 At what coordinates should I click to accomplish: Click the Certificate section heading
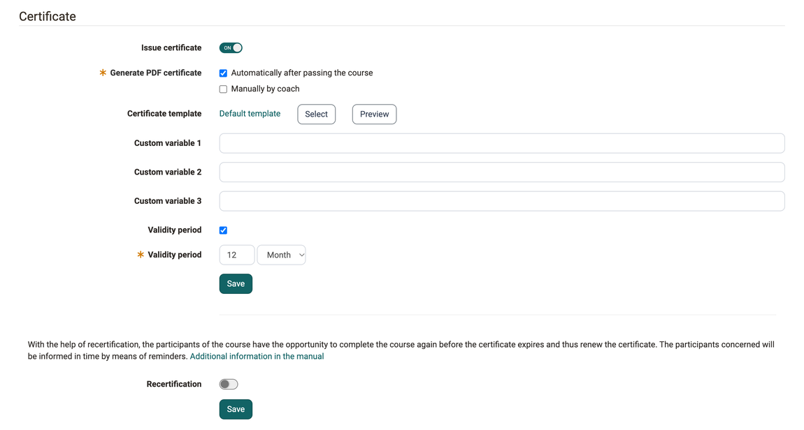point(48,16)
